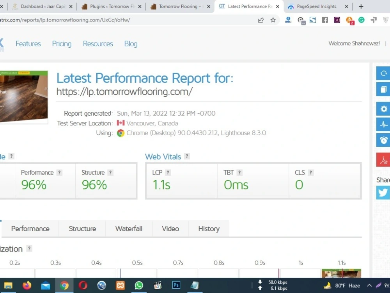The image size is (390, 293).
Task: Open the Structure report tab
Action: (x=82, y=229)
